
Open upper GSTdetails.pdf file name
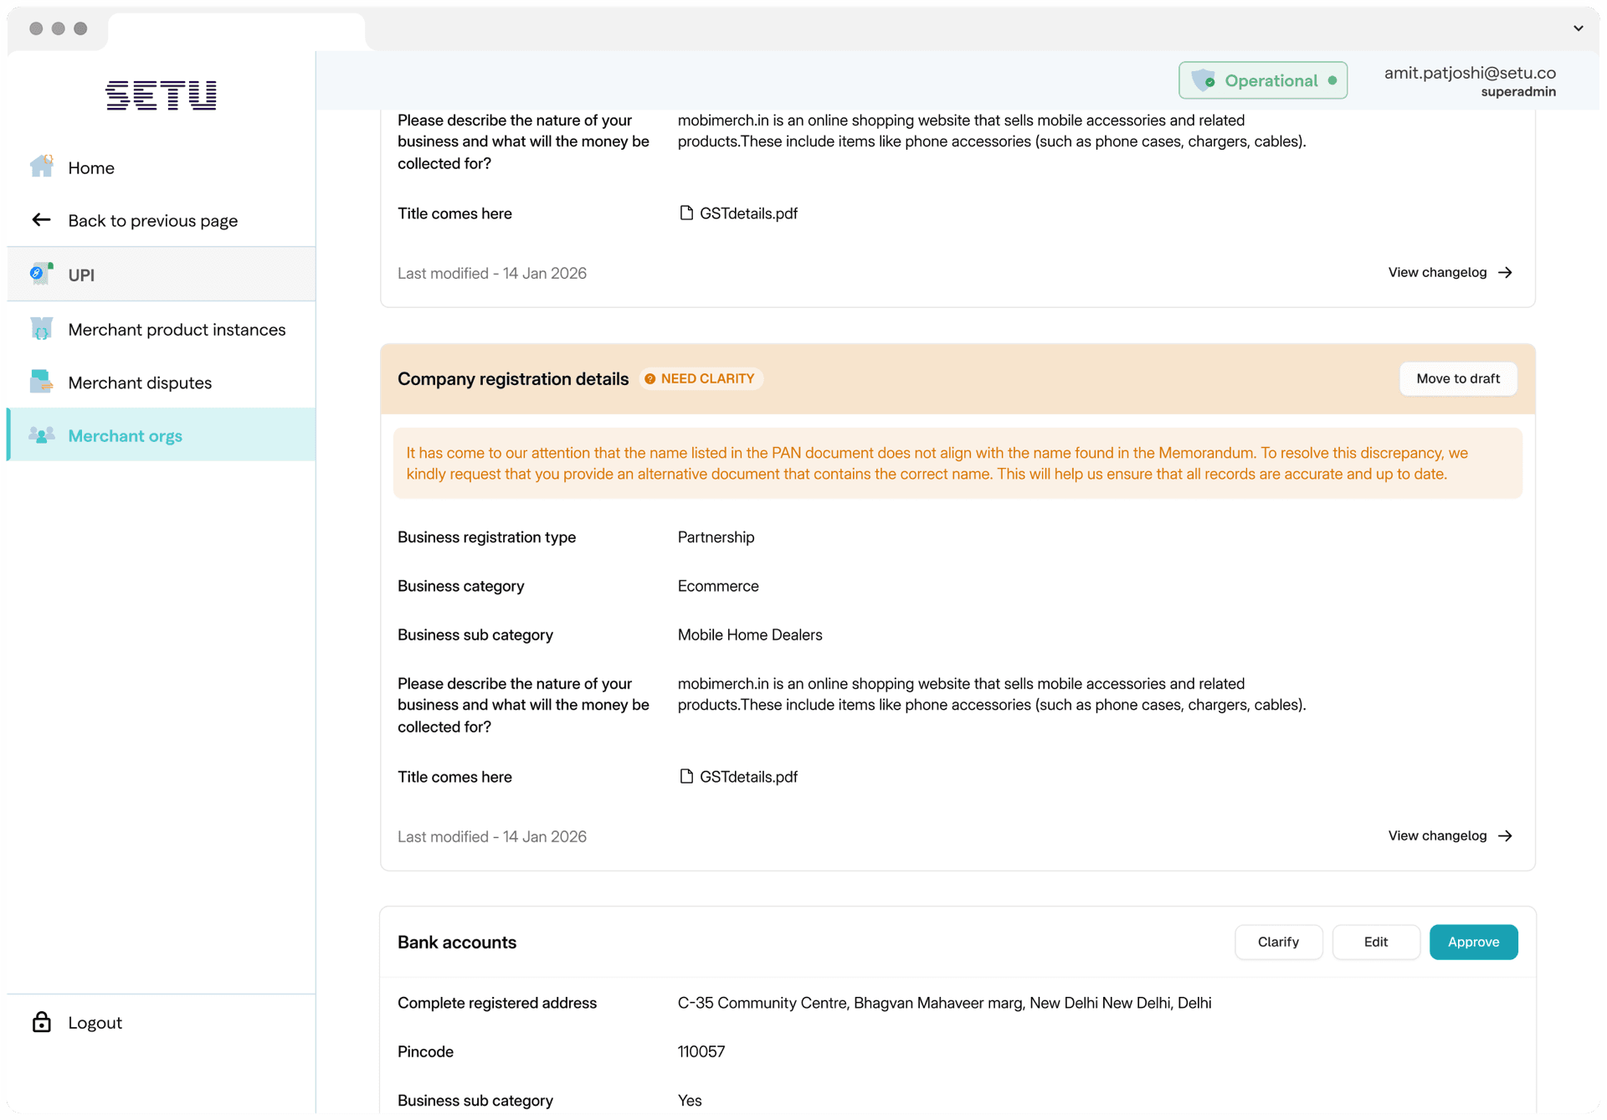click(x=748, y=213)
